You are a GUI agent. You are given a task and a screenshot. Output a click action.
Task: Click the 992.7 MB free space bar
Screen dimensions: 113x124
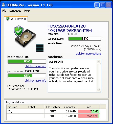pos(89,116)
